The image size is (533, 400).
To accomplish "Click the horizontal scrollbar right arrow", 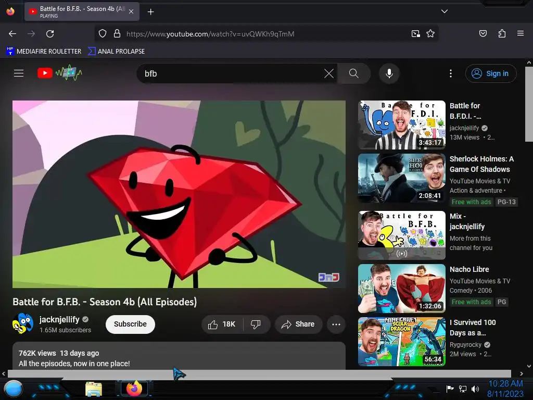I will pyautogui.click(x=522, y=374).
